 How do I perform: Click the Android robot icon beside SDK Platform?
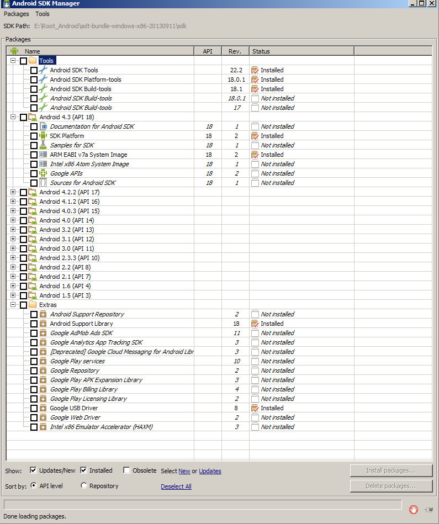click(43, 136)
